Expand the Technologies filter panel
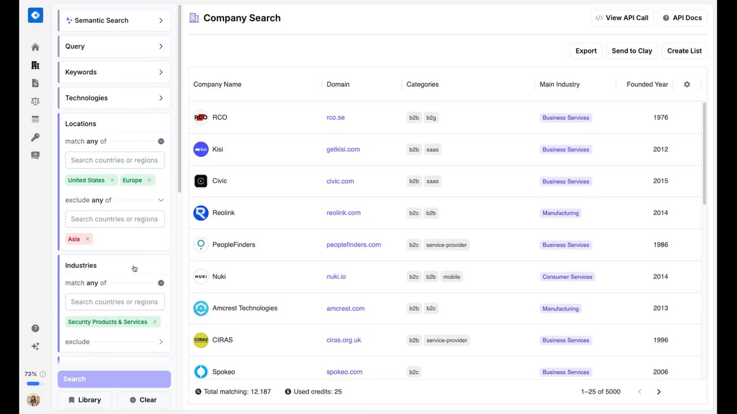 [x=114, y=98]
